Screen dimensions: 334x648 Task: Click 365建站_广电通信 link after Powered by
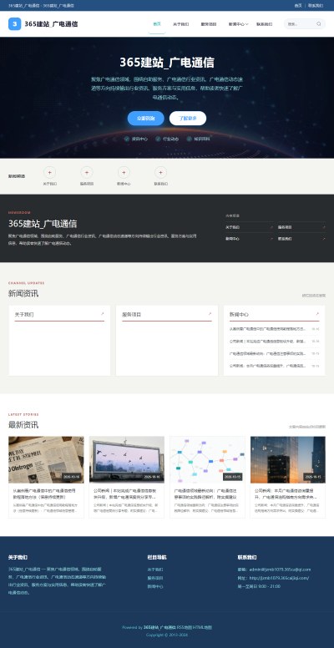pyautogui.click(x=159, y=627)
